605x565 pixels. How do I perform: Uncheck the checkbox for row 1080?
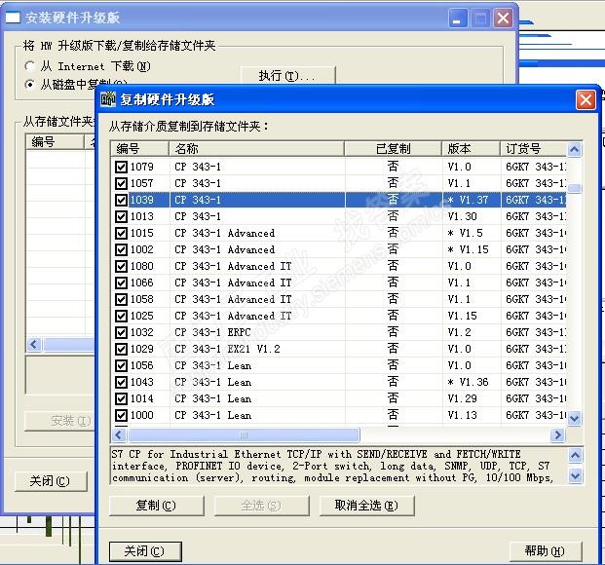[x=121, y=266]
